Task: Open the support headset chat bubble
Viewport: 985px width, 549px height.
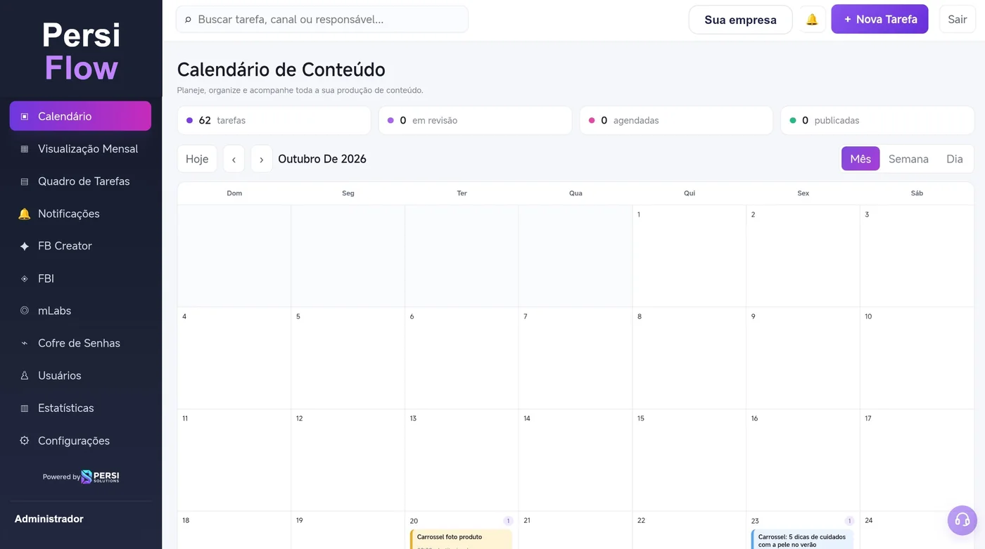Action: [962, 520]
